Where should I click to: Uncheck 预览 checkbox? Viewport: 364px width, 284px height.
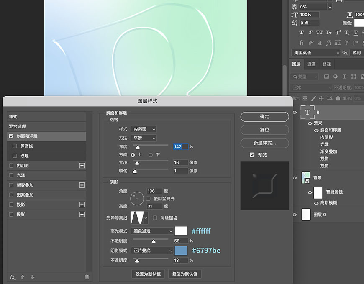click(252, 155)
